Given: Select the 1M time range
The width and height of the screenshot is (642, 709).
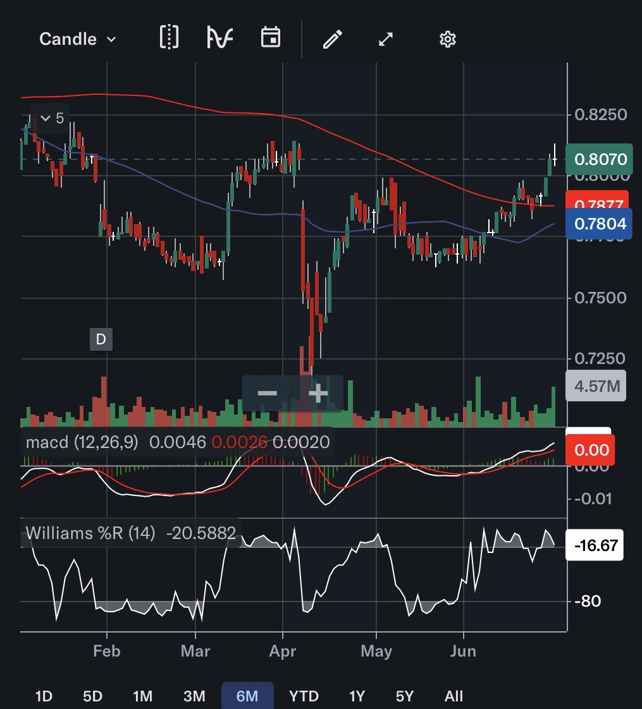Looking at the screenshot, I should tap(142, 696).
